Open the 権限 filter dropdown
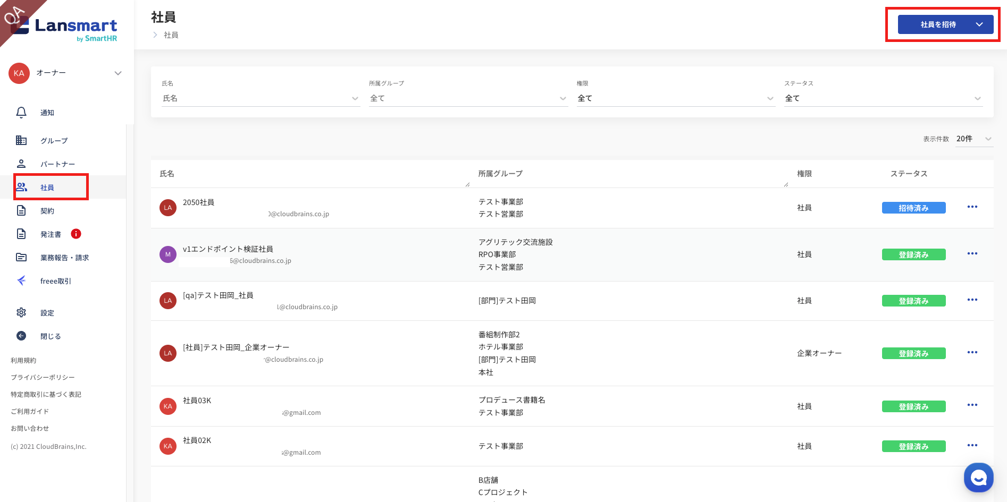Image resolution: width=1007 pixels, height=502 pixels. [x=675, y=98]
